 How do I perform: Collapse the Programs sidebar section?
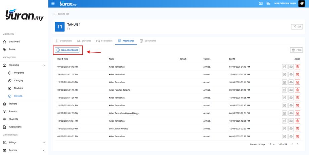43,65
